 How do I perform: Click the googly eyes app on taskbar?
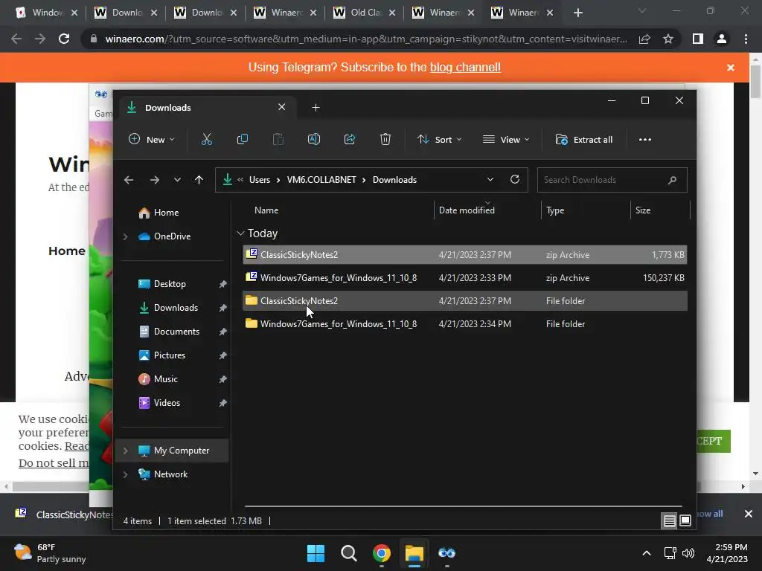(446, 553)
